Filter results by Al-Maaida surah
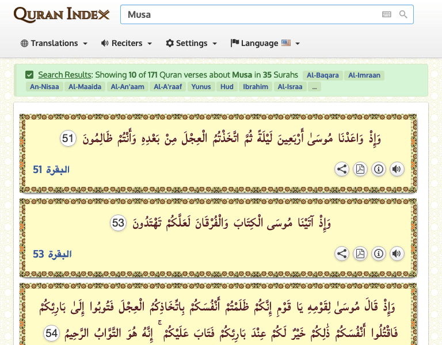This screenshot has height=345, width=442. click(x=85, y=87)
